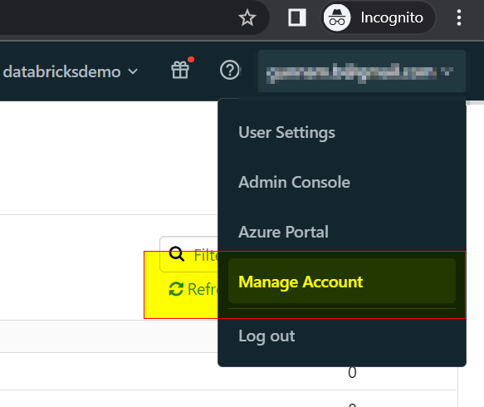The image size is (484, 407).
Task: Click the magnifier search icon
Action: 177,254
